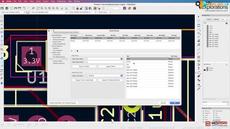Viewport: 230px width, 129px height.
Task: Click the Power net class color swatch
Action: coord(204,70)
